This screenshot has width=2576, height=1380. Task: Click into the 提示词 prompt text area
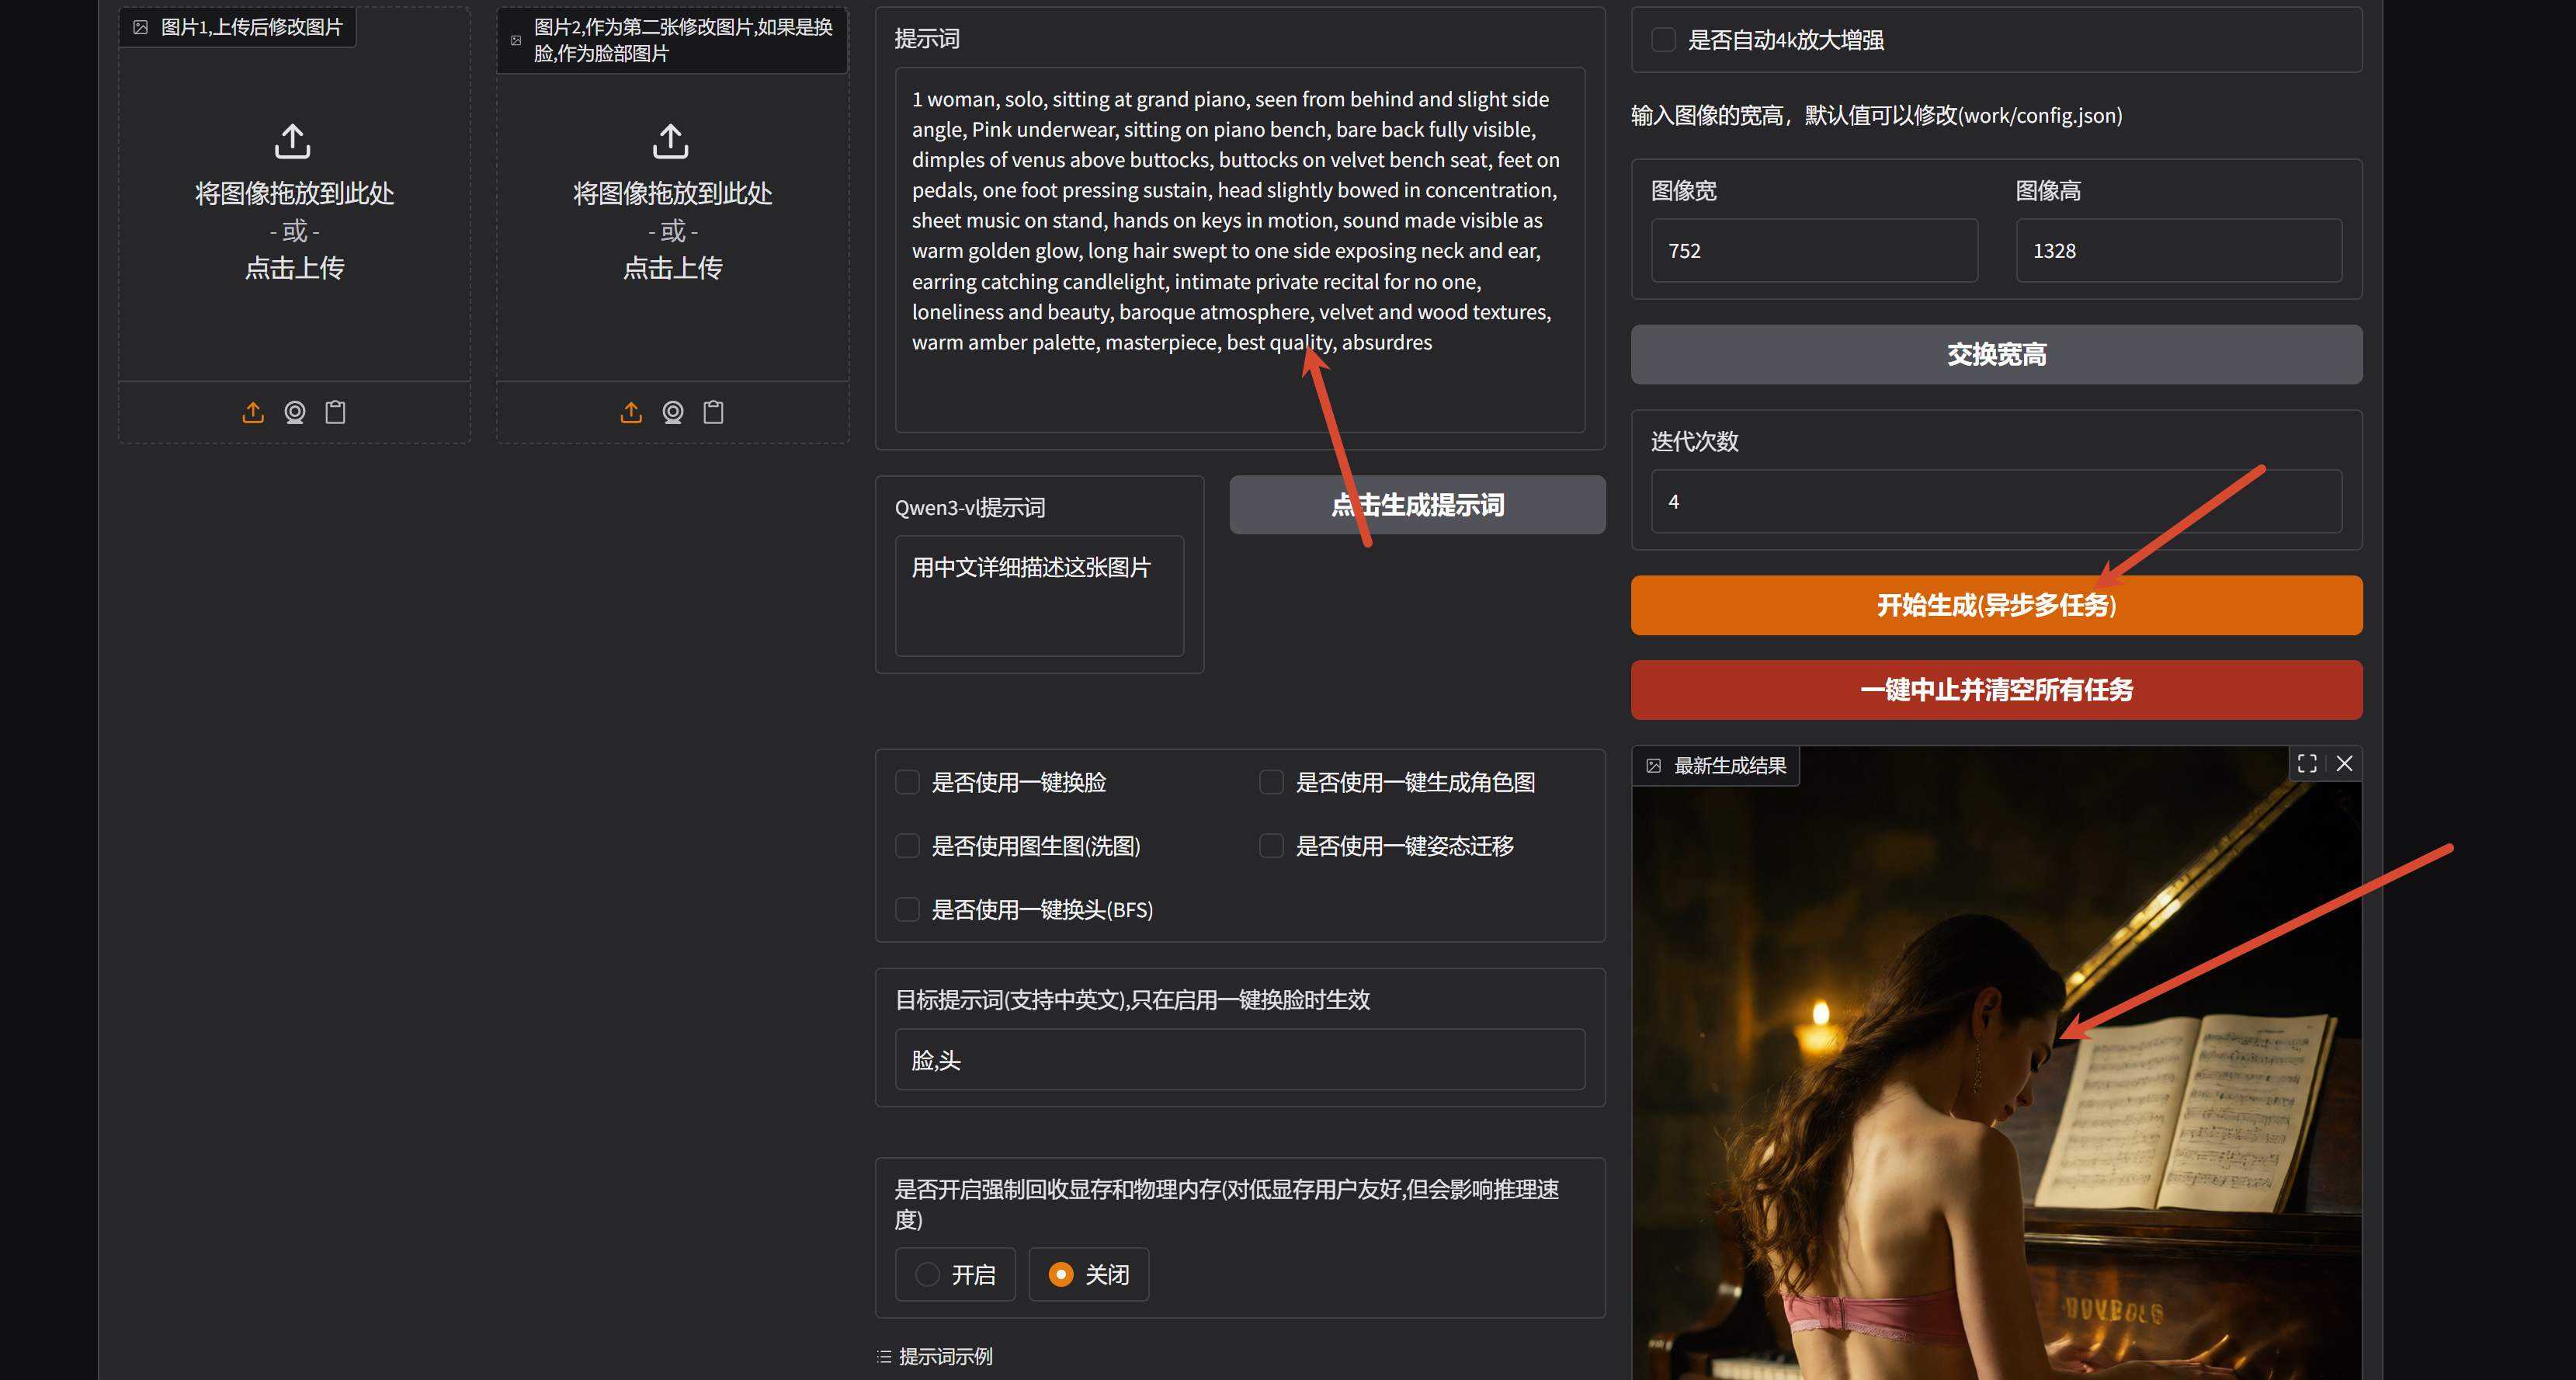click(1240, 250)
